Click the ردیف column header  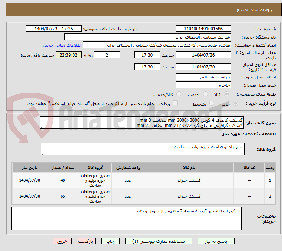pyautogui.click(x=270, y=168)
